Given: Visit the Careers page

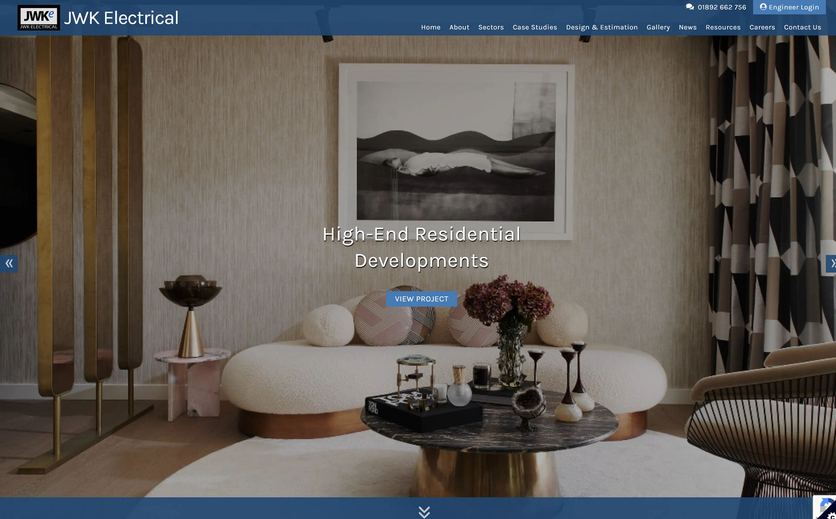Looking at the screenshot, I should (x=762, y=27).
